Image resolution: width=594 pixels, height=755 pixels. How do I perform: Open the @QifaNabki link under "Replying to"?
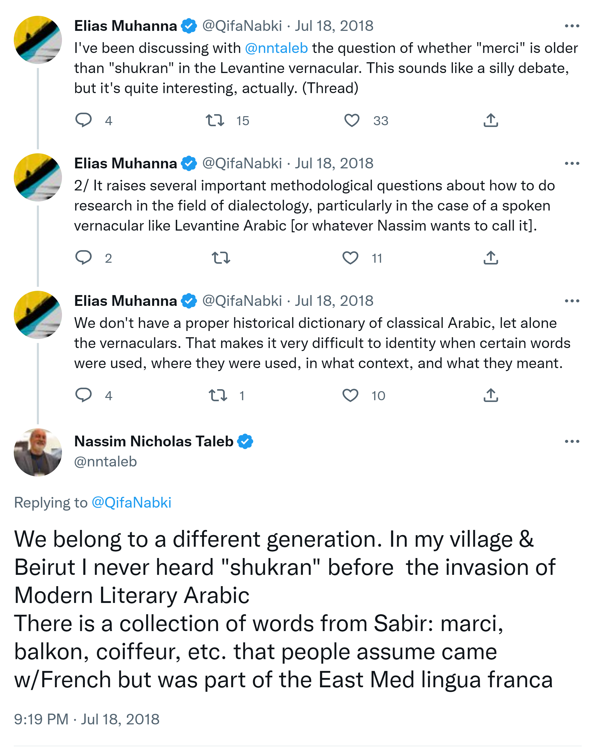131,502
